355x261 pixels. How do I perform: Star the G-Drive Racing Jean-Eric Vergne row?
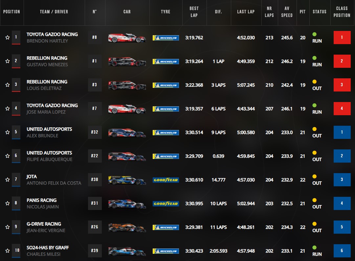pyautogui.click(x=8, y=227)
